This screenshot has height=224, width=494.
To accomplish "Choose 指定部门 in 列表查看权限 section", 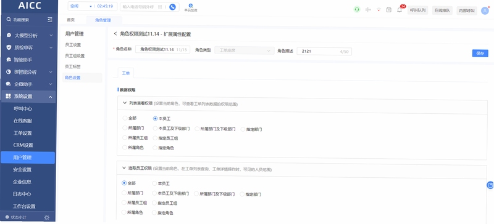I will tap(243, 129).
